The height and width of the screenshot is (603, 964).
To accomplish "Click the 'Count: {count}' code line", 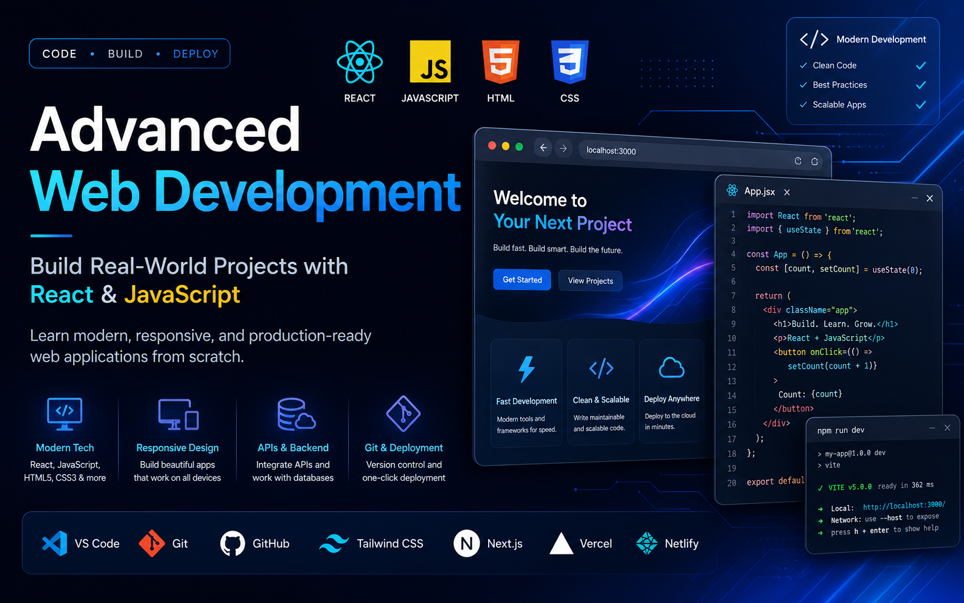I will [x=810, y=394].
